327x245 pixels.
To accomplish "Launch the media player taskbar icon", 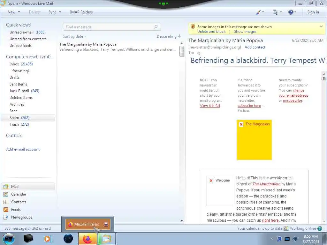I will pos(48,239).
